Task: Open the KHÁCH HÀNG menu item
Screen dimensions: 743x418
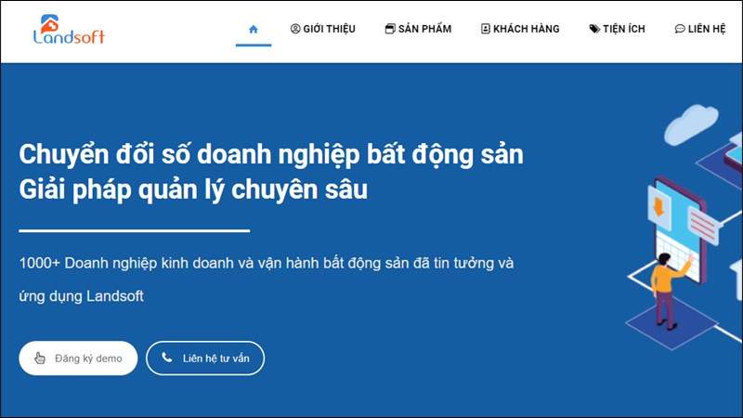Action: pos(520,29)
